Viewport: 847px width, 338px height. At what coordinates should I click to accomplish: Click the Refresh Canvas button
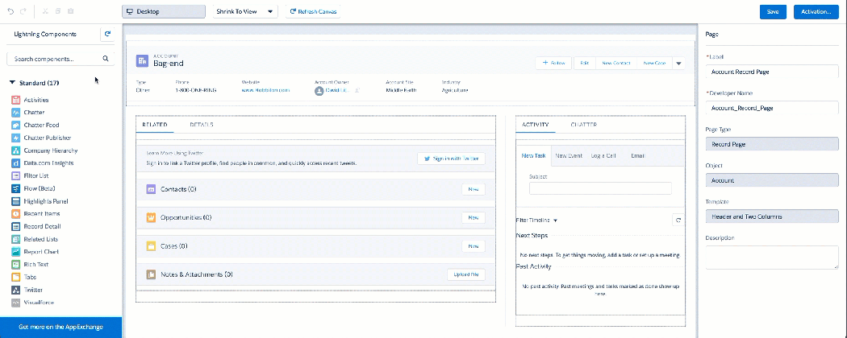pyautogui.click(x=313, y=11)
